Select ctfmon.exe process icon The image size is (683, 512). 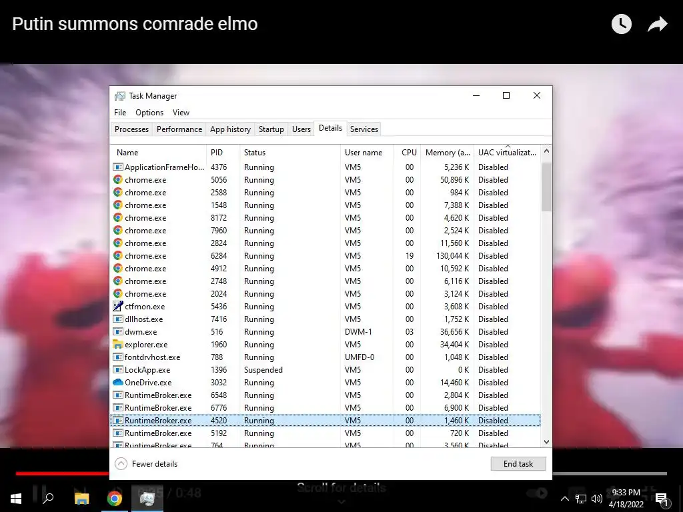coord(117,306)
